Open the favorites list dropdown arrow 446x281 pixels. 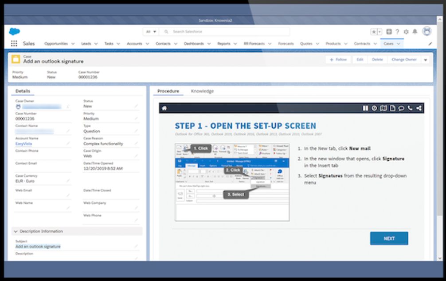pos(380,32)
